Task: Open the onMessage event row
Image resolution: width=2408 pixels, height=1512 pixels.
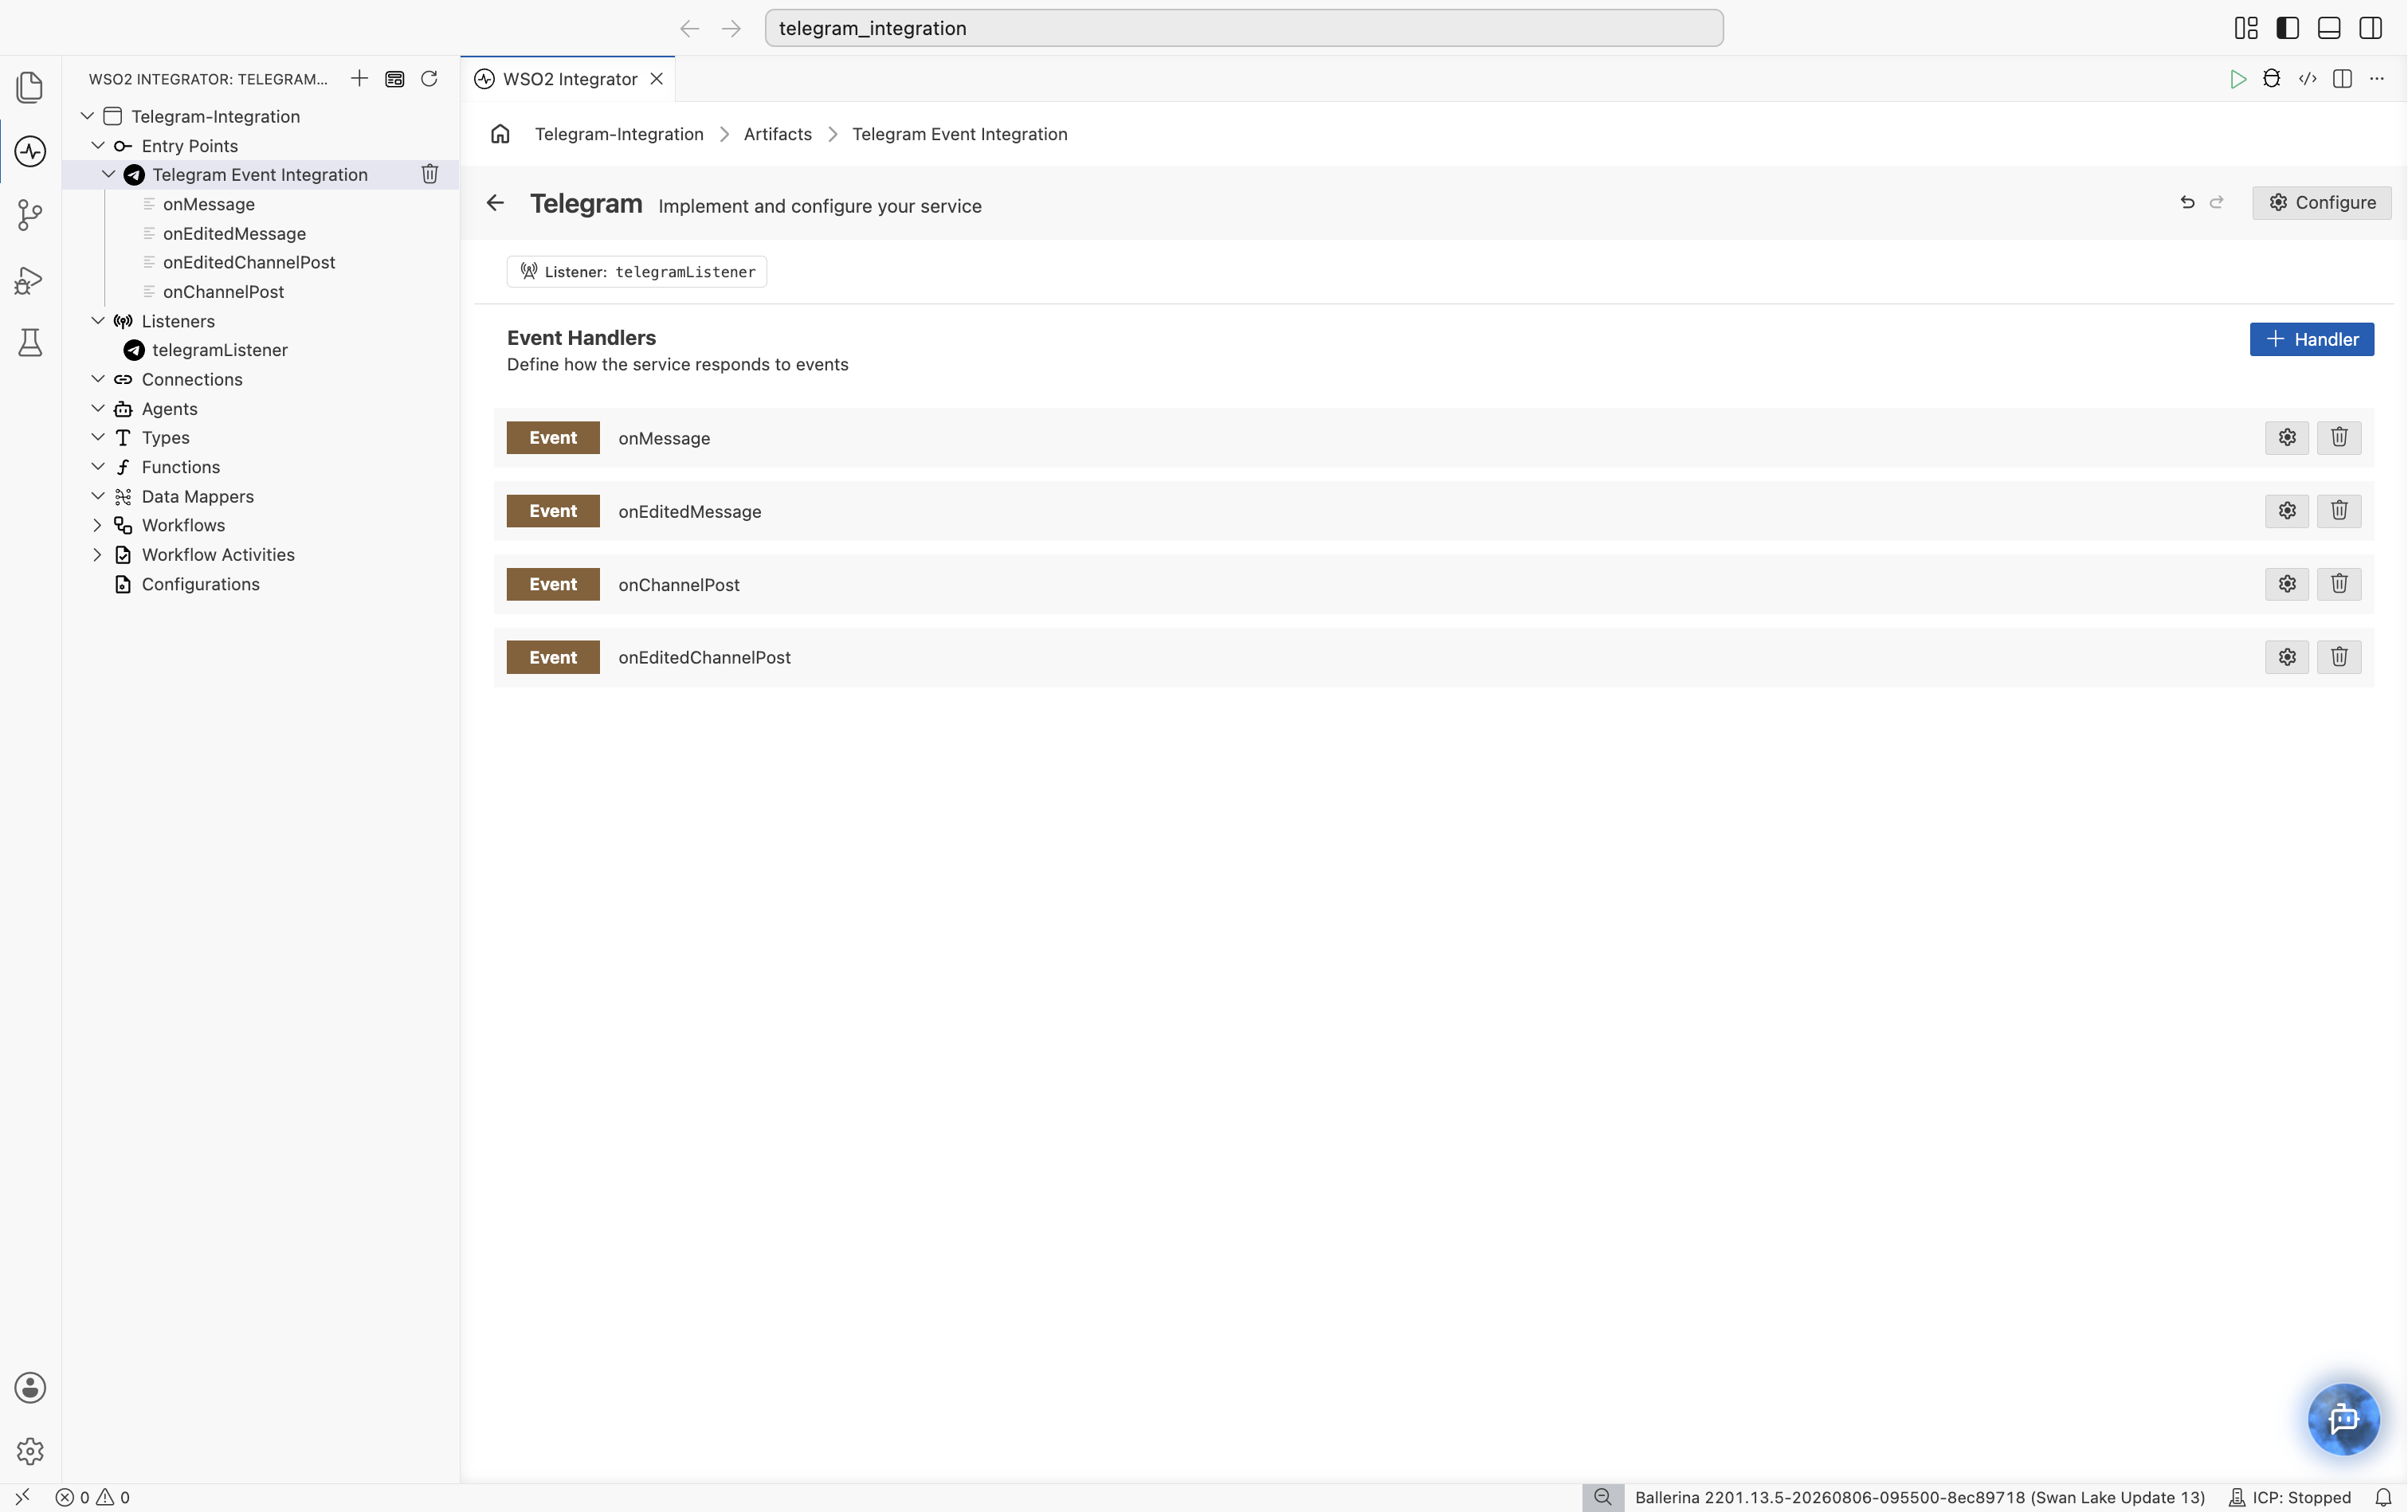Action: pyautogui.click(x=1433, y=437)
